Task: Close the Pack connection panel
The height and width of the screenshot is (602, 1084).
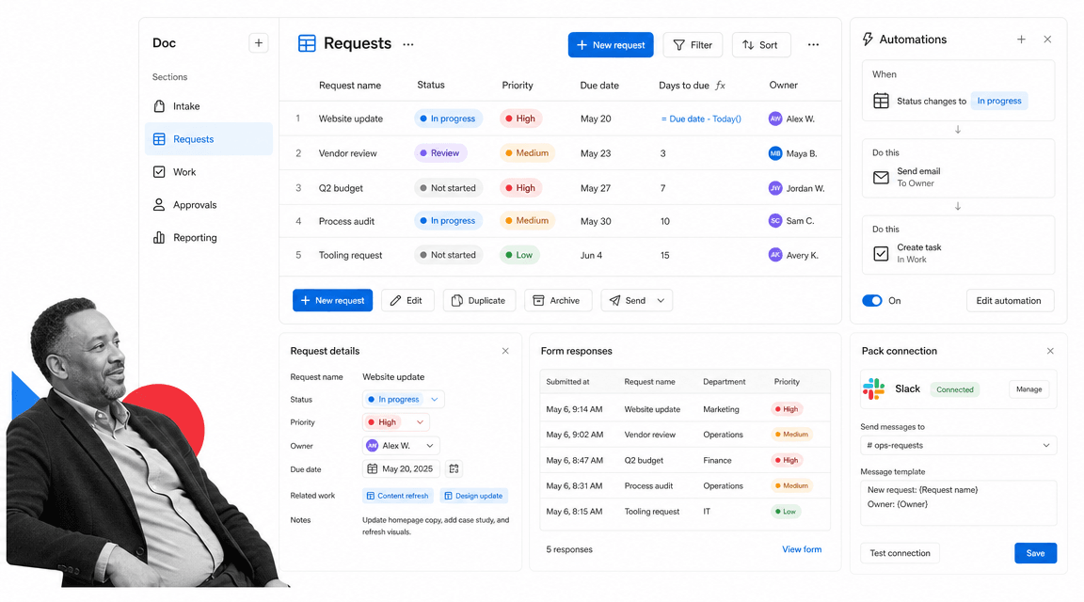Action: click(x=1050, y=351)
